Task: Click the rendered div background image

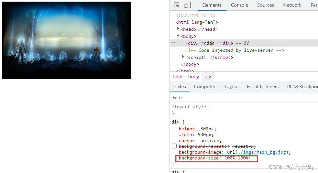Action: click(67, 40)
